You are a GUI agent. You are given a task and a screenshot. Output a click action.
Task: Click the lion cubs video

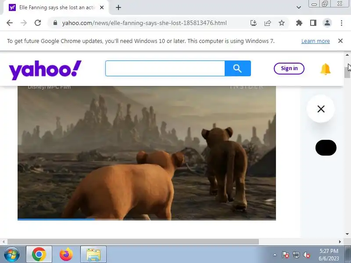[147, 152]
